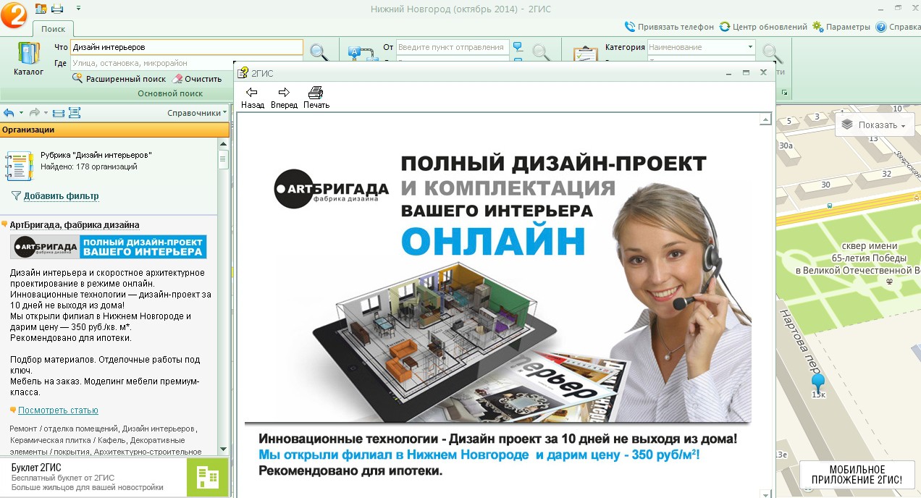Click Печать in the 2ГИС popup window
The height and width of the screenshot is (498, 921).
point(316,98)
